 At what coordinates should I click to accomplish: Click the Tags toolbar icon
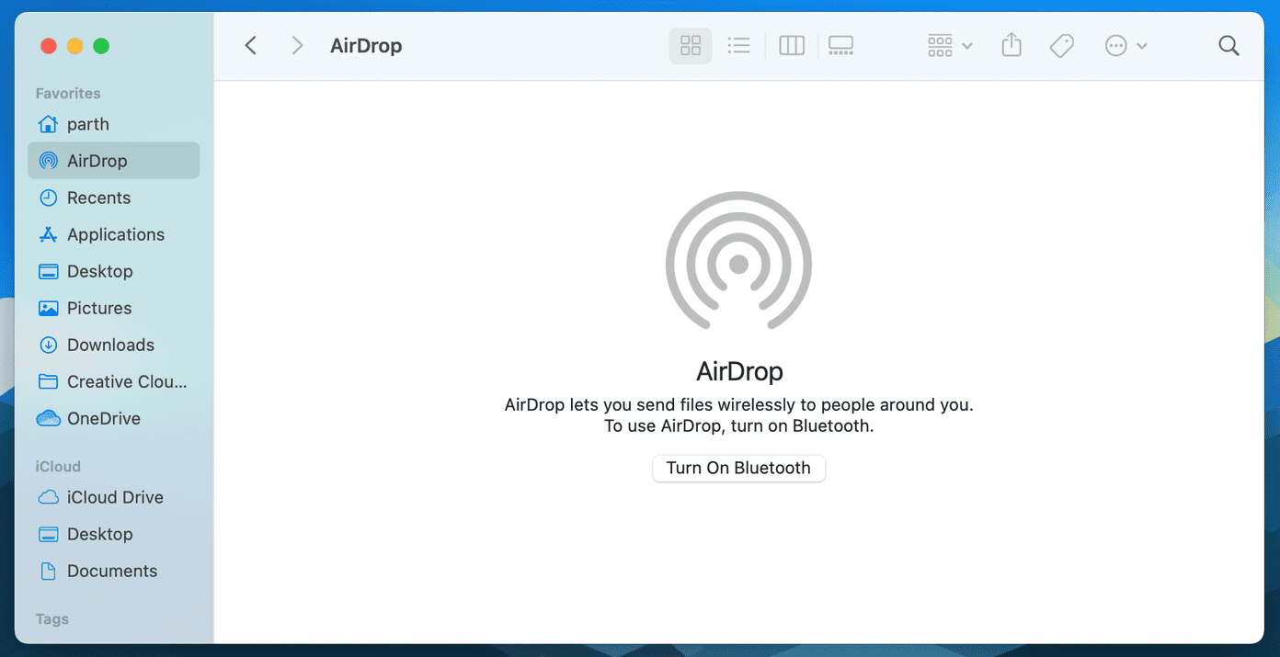[x=1062, y=45]
